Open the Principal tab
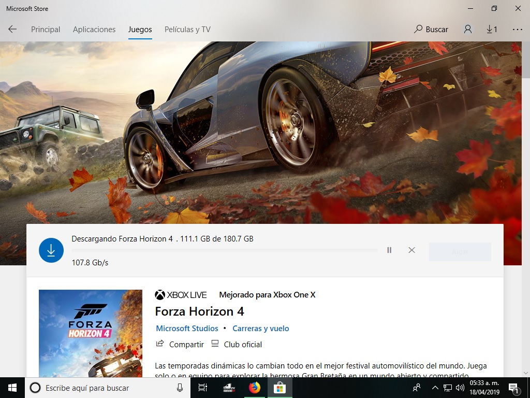Screen dimensions: 530x398 coord(46,30)
